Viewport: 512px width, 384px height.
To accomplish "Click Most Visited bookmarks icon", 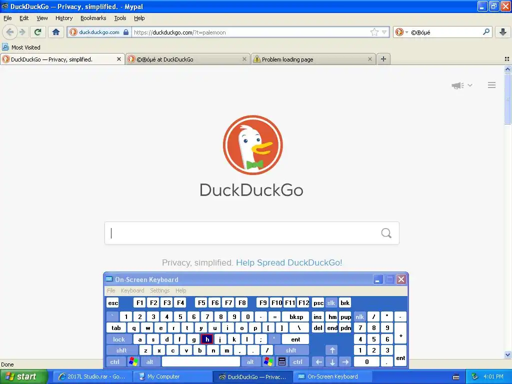I will pyautogui.click(x=5, y=47).
